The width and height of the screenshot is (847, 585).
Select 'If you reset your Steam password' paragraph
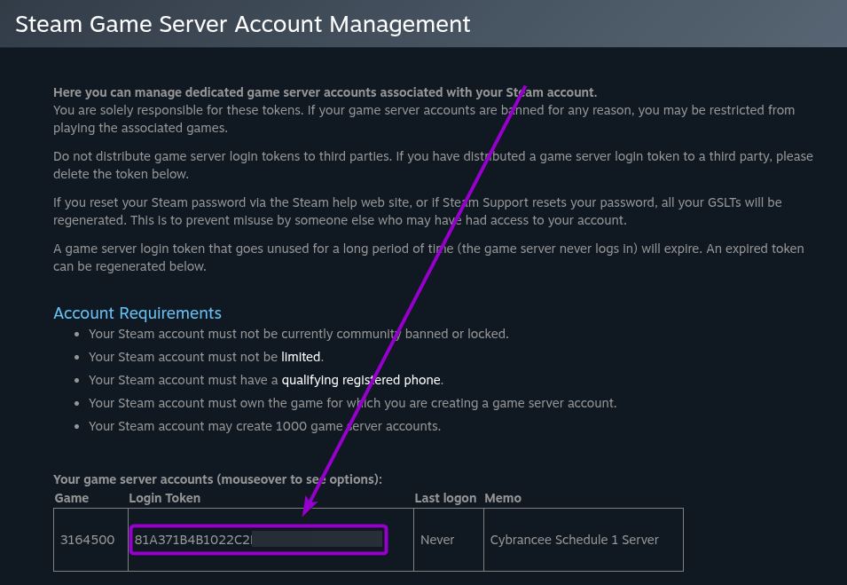coord(418,211)
